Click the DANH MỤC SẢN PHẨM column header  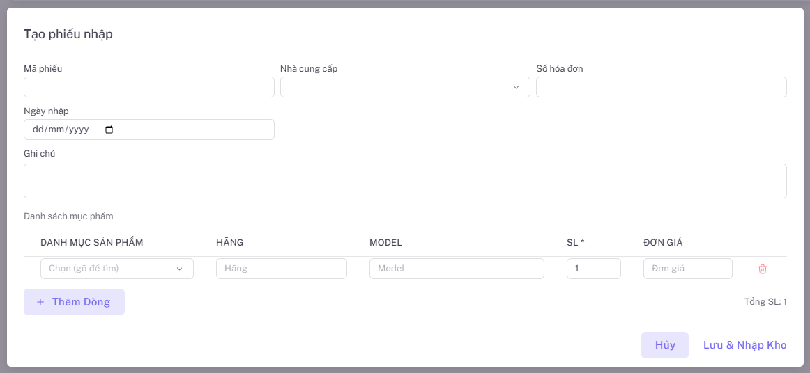91,243
